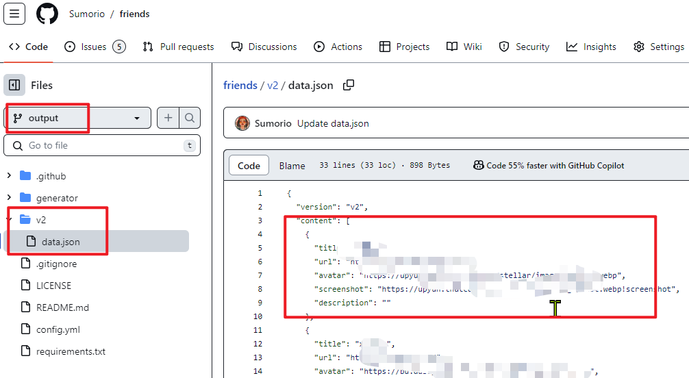Open the hamburger navigation menu

point(14,14)
